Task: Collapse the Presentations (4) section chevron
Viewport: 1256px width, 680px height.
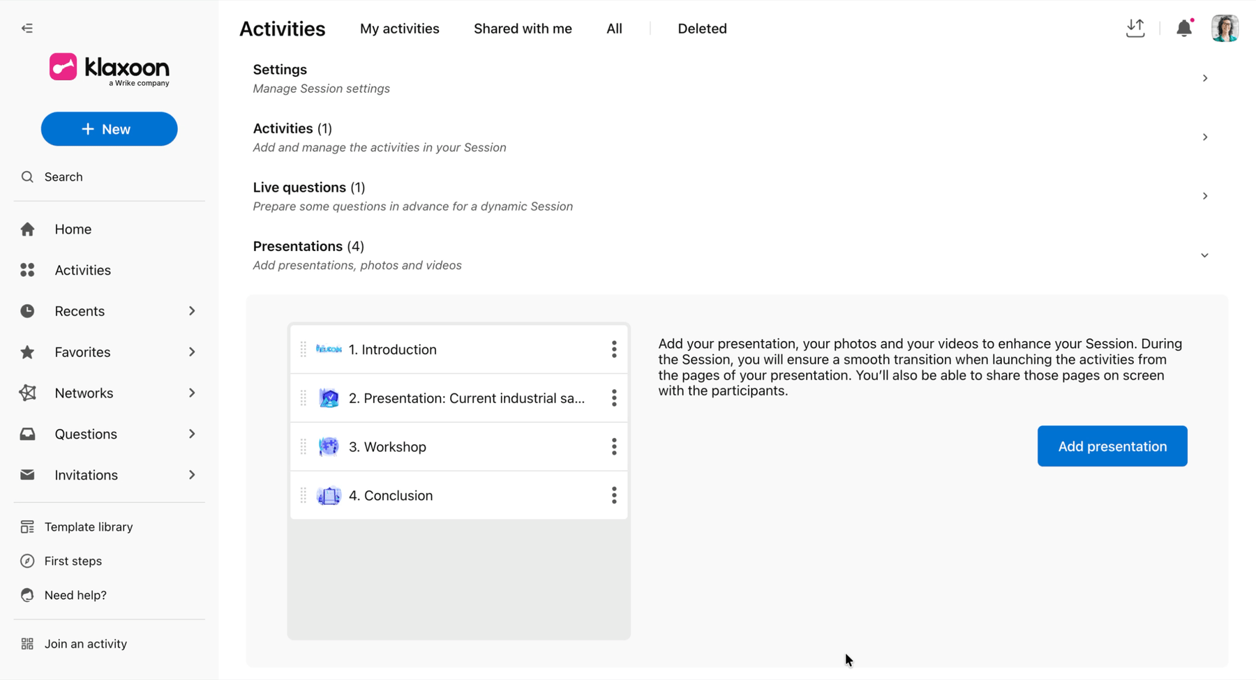Action: (x=1205, y=255)
